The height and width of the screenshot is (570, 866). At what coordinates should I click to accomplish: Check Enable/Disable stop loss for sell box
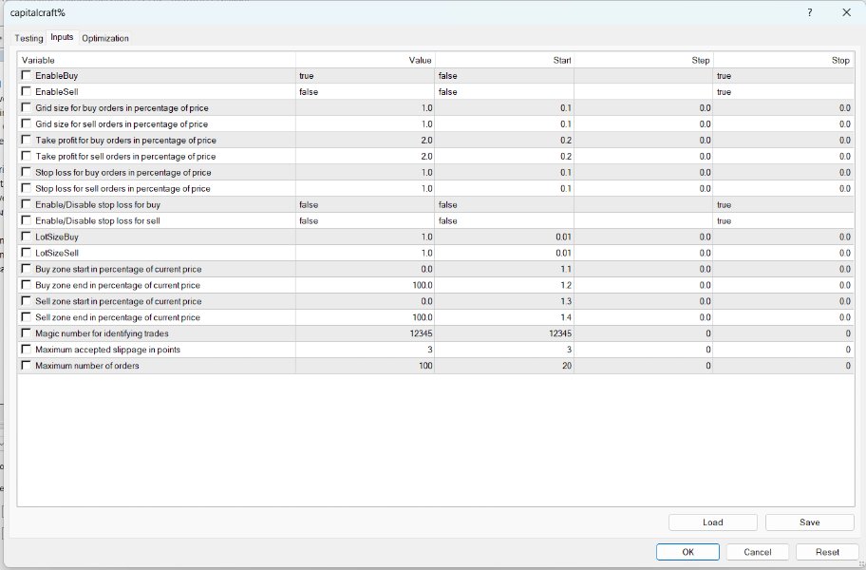pyautogui.click(x=26, y=219)
